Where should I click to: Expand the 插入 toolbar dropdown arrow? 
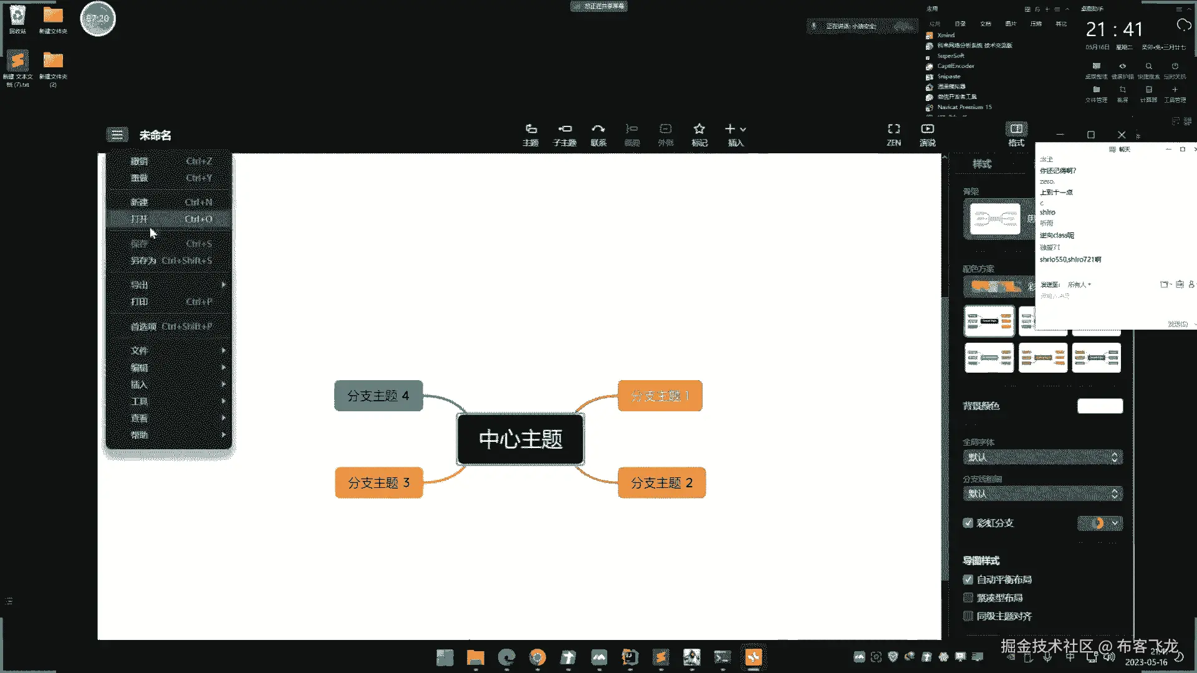743,130
